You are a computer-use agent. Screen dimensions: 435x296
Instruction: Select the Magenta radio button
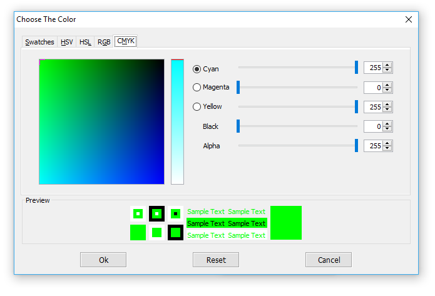click(x=197, y=88)
